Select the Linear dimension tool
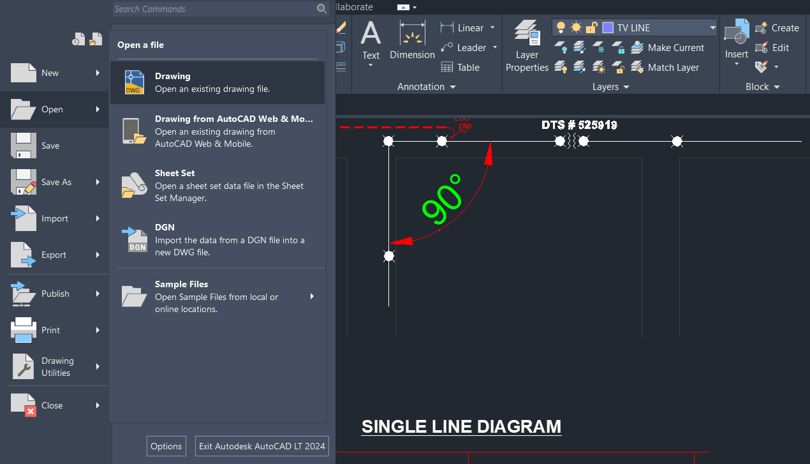 click(462, 27)
